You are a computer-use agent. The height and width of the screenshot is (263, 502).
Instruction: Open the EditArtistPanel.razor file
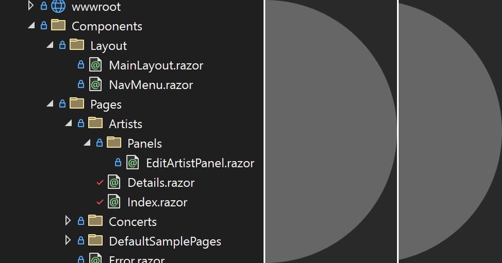point(200,163)
